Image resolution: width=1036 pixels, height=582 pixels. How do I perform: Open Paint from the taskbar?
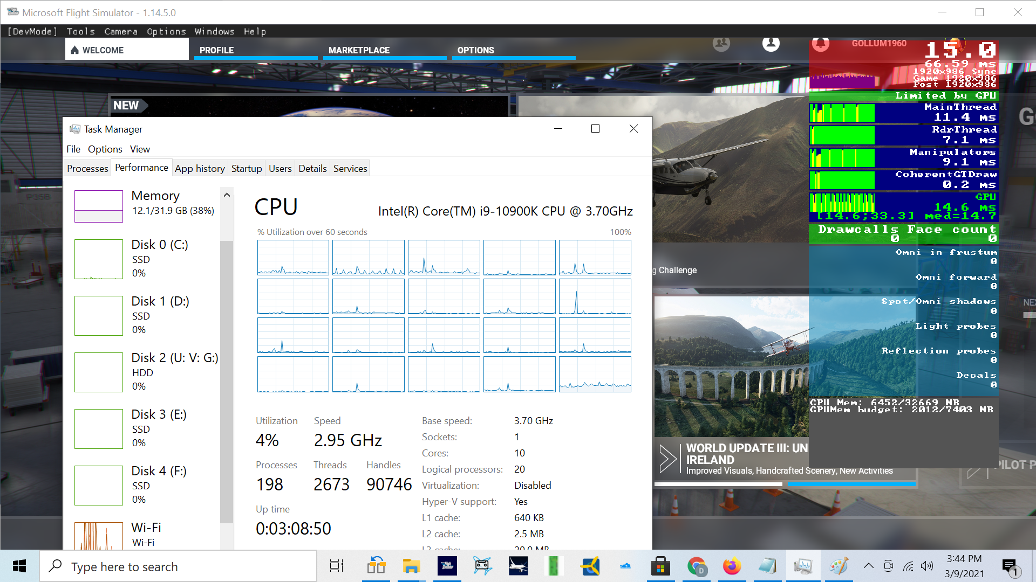click(839, 566)
